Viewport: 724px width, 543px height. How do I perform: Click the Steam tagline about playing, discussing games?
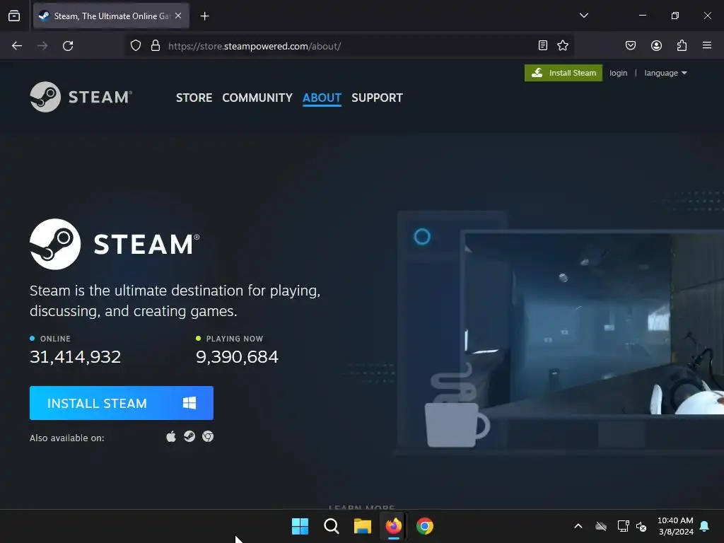tap(175, 300)
